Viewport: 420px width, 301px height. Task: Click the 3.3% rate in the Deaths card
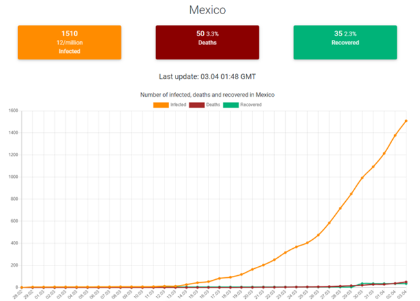tap(214, 34)
